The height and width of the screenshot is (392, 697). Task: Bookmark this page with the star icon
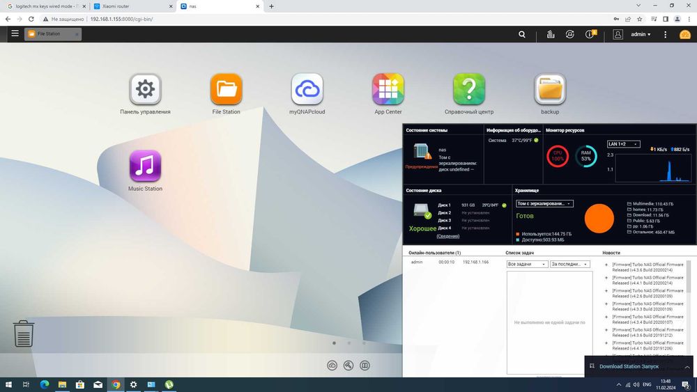pos(640,19)
